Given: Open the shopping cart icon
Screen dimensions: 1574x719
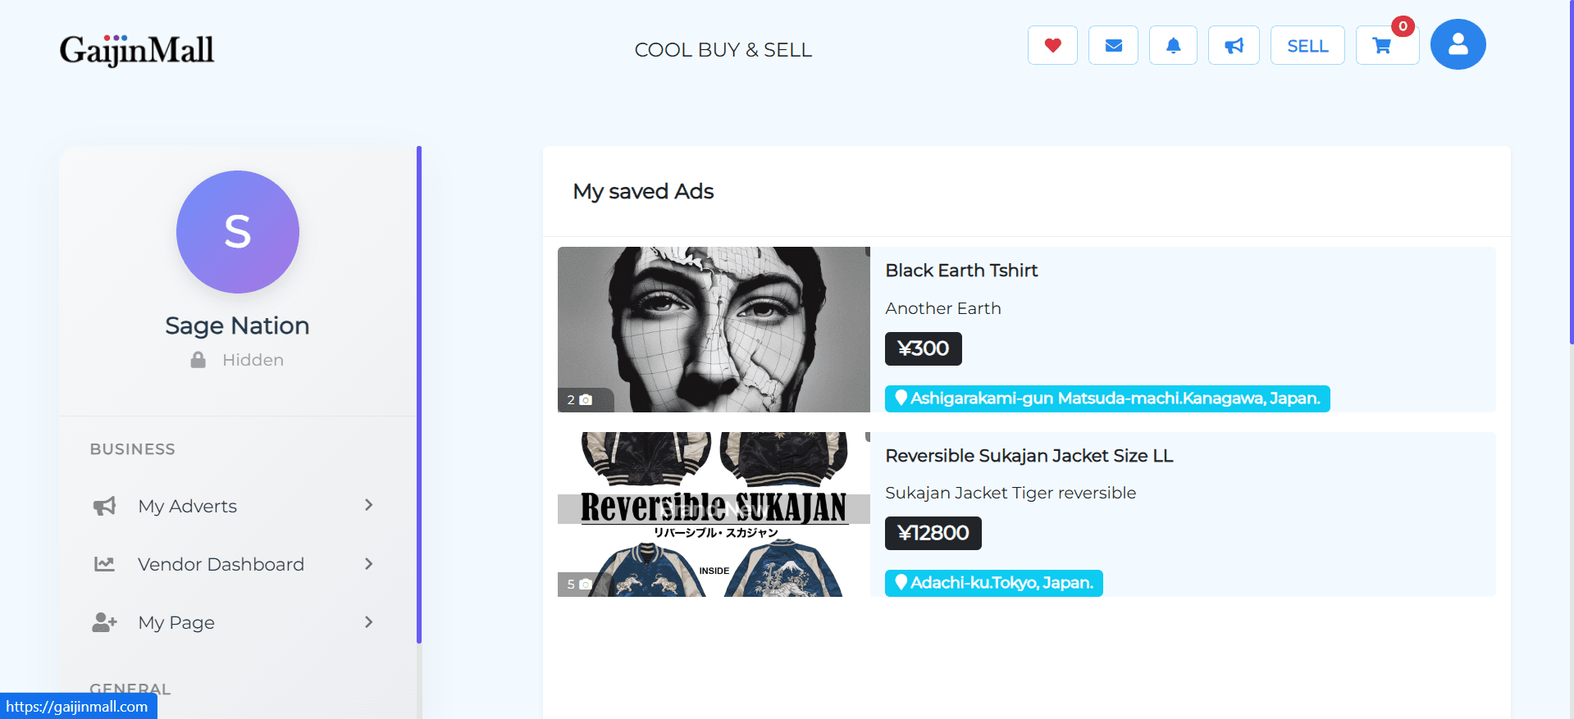Looking at the screenshot, I should coord(1383,45).
